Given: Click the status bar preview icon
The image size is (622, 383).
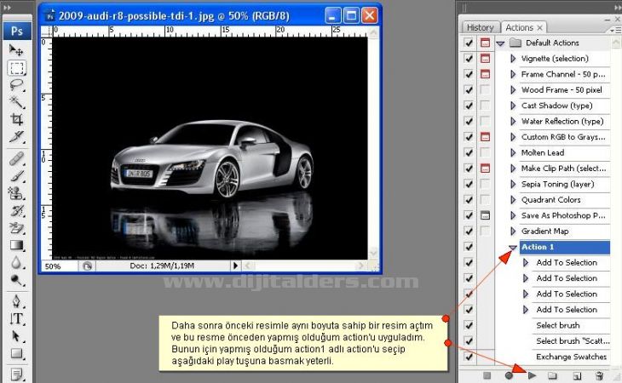Looking at the screenshot, I should click(87, 266).
